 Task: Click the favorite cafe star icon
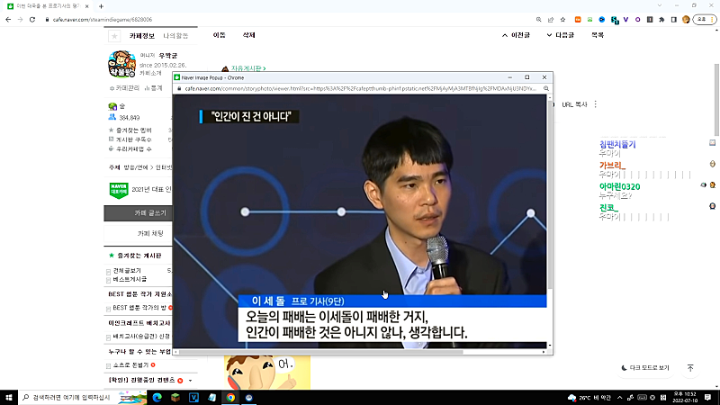114,35
